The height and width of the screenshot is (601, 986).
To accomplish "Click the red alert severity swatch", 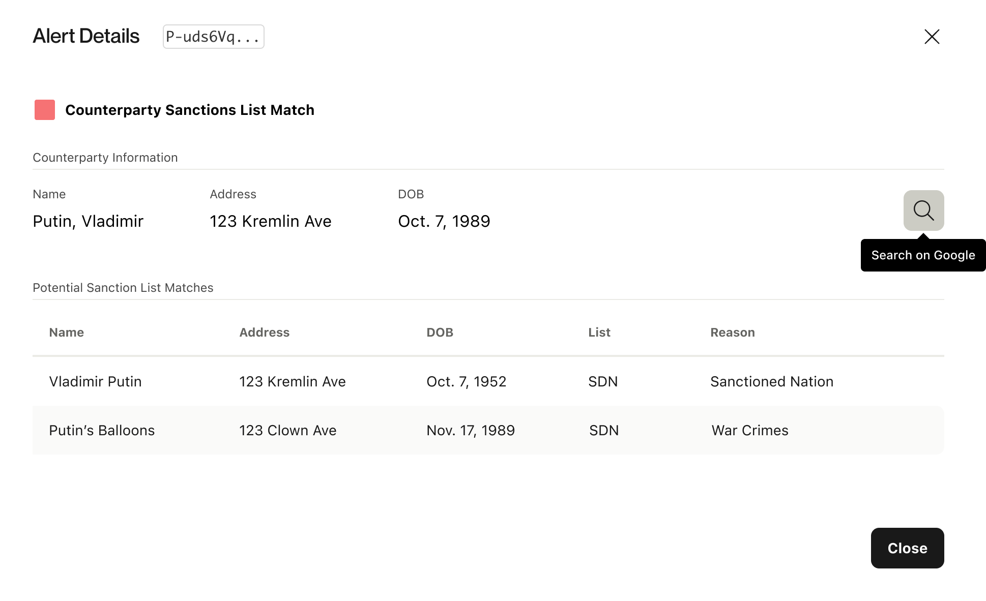I will tap(45, 110).
